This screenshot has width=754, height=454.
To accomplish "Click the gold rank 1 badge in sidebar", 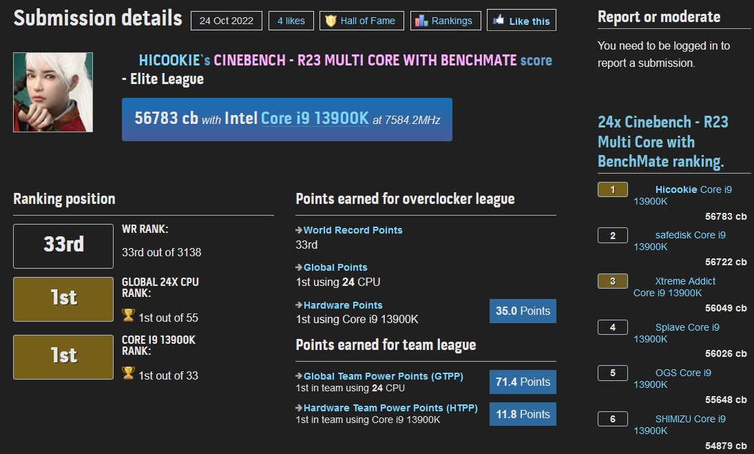I will pyautogui.click(x=613, y=189).
